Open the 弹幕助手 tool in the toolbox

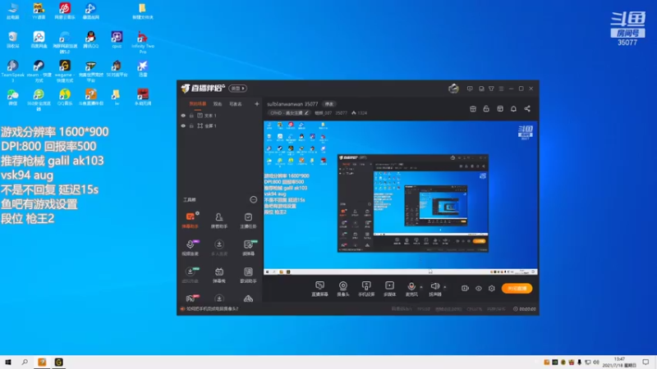191,220
